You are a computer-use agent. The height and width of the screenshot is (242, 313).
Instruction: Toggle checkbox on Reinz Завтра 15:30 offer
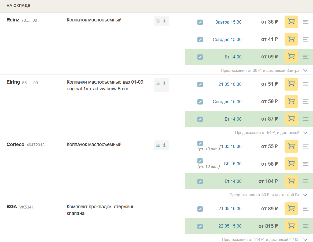(x=200, y=22)
